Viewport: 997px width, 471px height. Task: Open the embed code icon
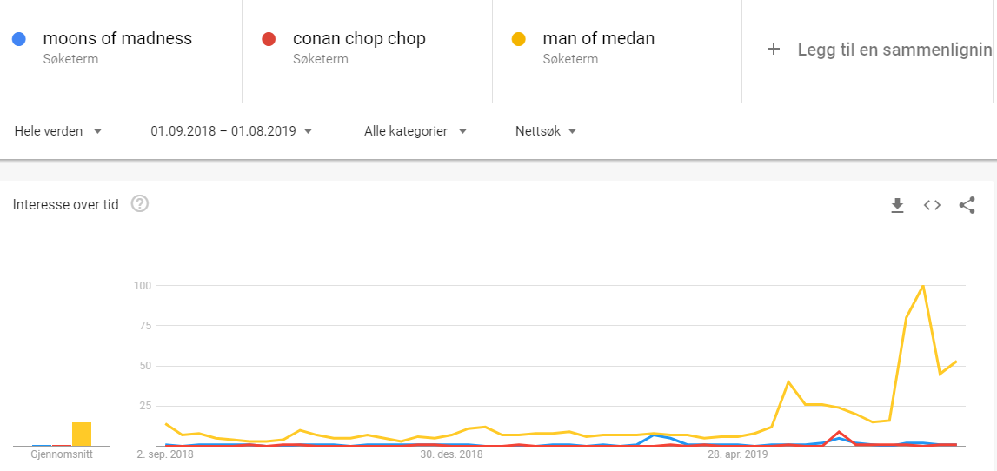tap(932, 205)
